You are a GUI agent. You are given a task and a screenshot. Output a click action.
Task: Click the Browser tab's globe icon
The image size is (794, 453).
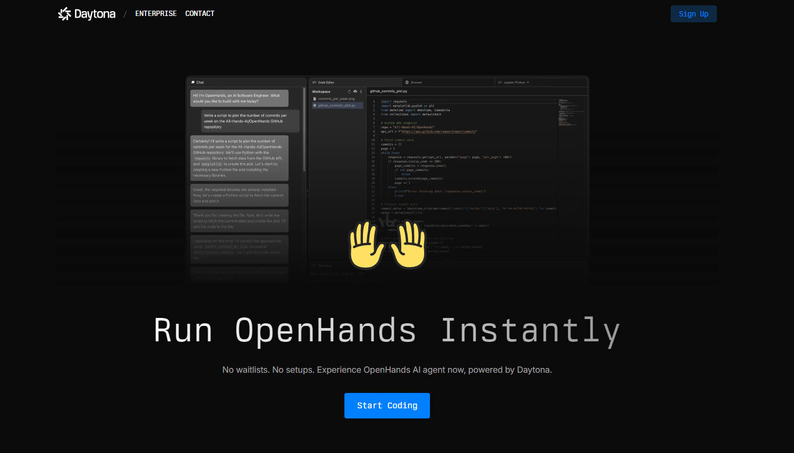pyautogui.click(x=407, y=82)
